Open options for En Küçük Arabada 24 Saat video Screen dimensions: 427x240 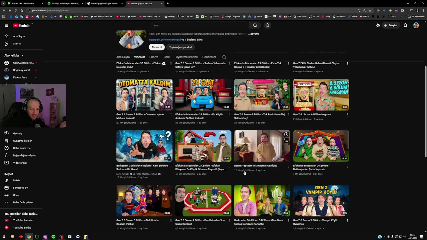click(230, 115)
